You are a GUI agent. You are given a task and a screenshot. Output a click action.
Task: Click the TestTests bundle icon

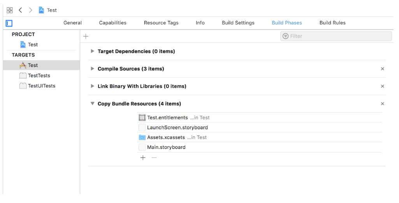coord(23,76)
